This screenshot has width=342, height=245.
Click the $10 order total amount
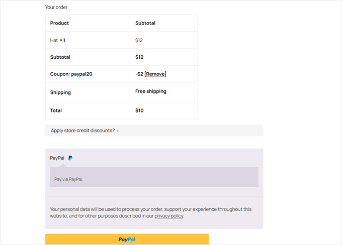pyautogui.click(x=139, y=110)
